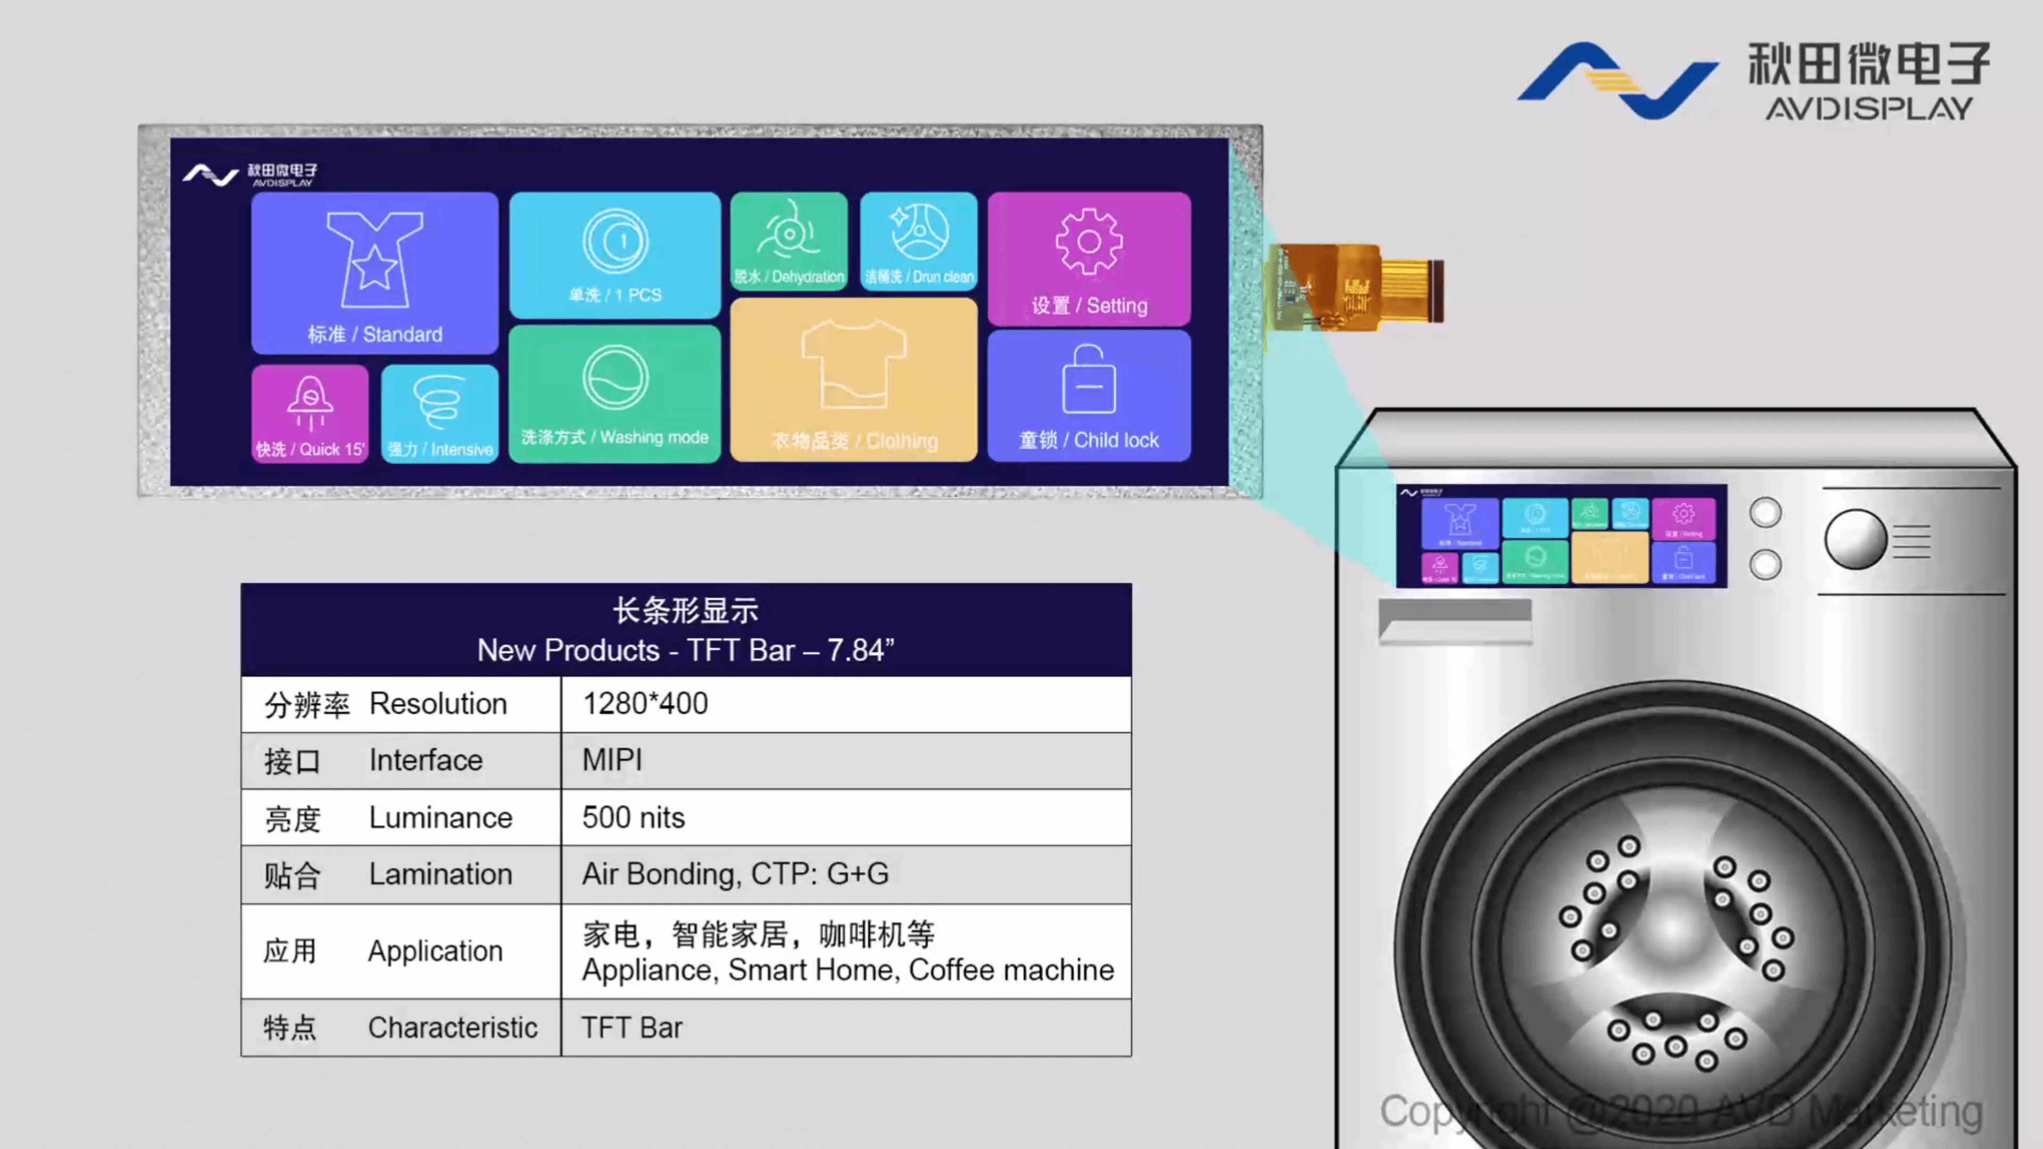2043x1149 pixels.
Task: Click the 'Interface' row label
Action: (x=426, y=760)
